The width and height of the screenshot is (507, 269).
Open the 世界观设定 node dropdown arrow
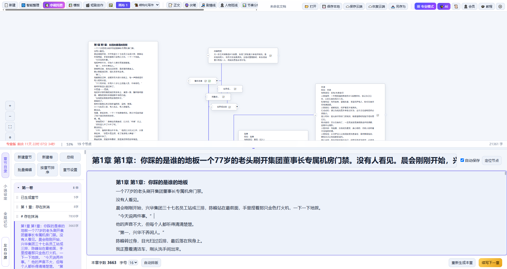pyautogui.click(x=237, y=107)
